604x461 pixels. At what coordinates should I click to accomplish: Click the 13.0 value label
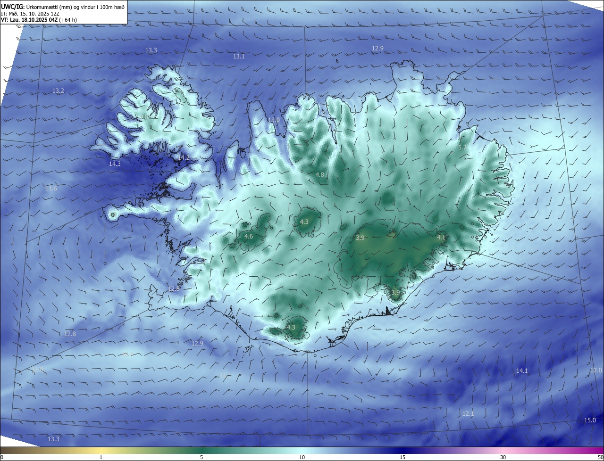(x=274, y=120)
